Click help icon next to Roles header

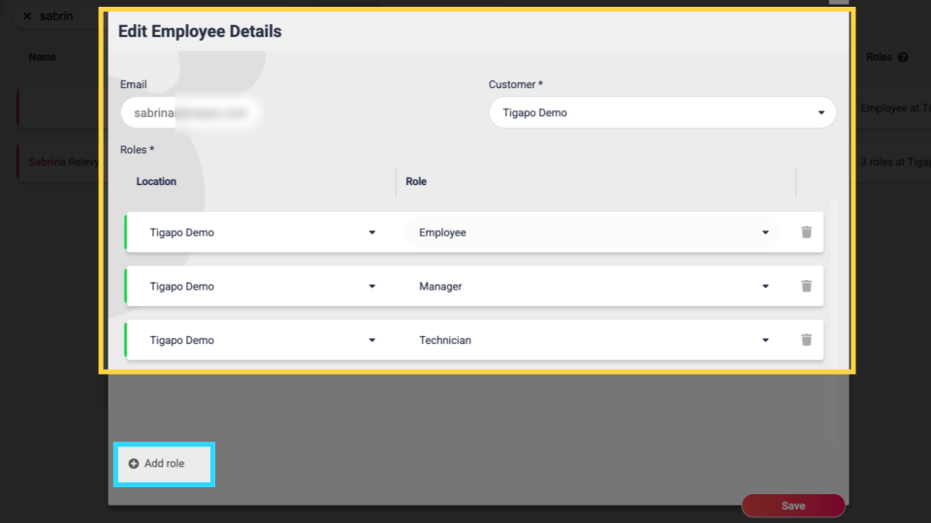(903, 57)
